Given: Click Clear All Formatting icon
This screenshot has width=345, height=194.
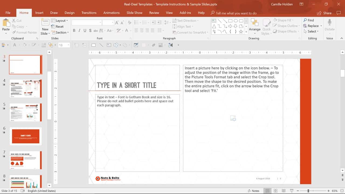Looking at the screenshot, I should click(x=129, y=23).
